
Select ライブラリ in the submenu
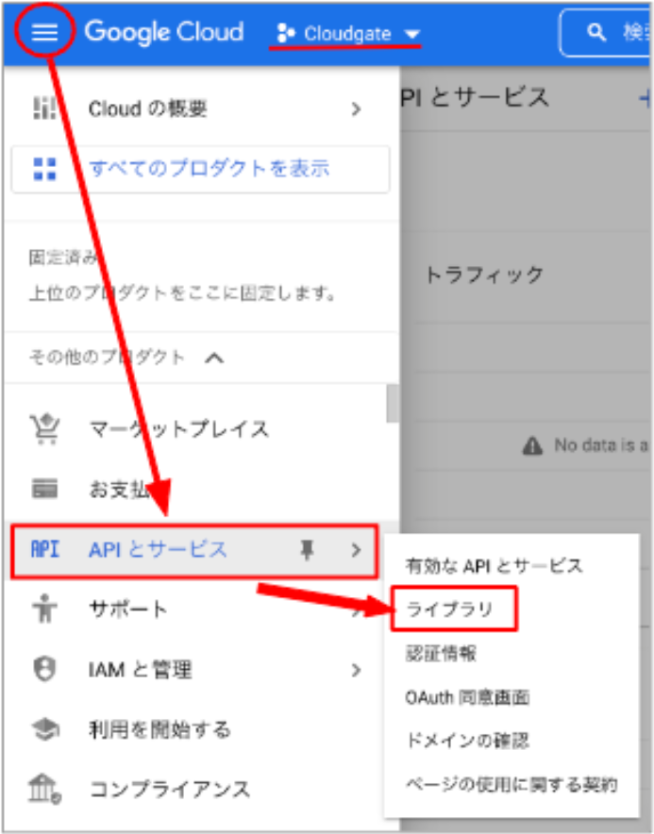pyautogui.click(x=449, y=609)
